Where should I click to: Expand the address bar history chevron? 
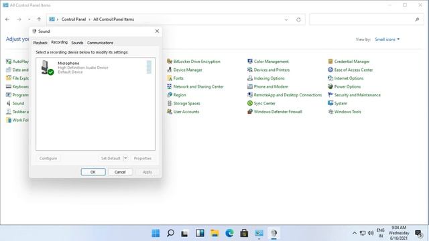coord(286,19)
